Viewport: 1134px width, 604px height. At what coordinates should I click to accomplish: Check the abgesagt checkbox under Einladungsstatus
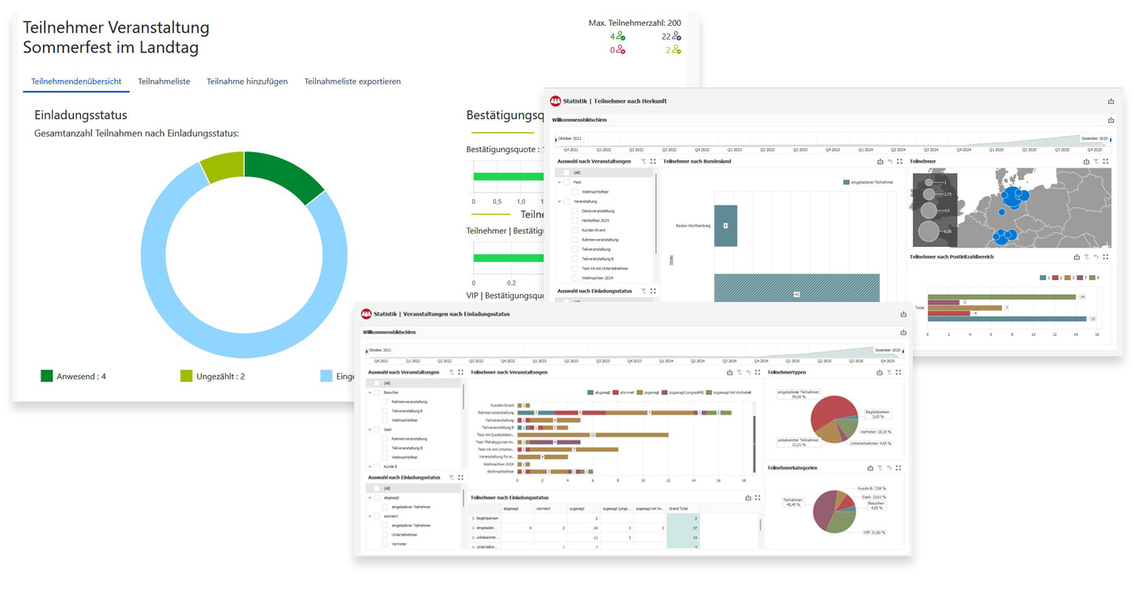[375, 497]
